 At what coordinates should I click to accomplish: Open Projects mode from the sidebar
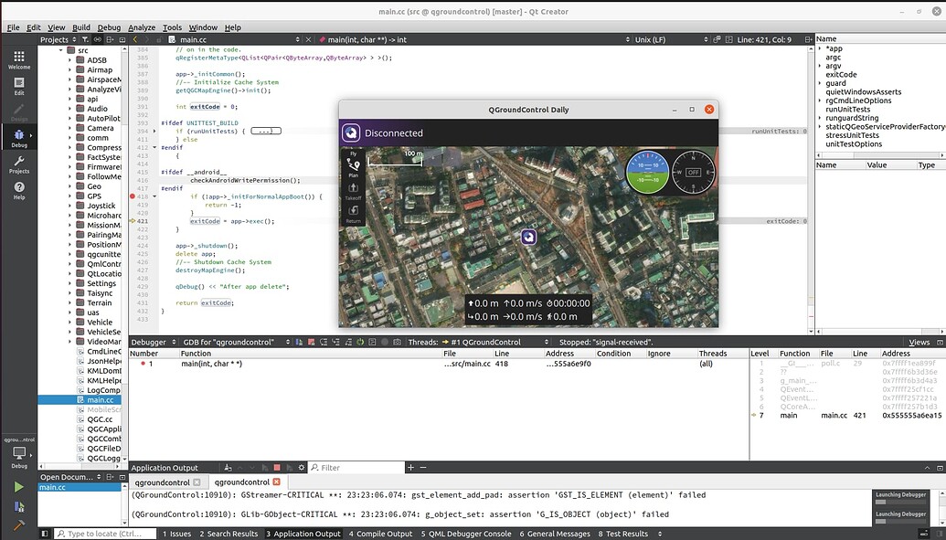point(18,164)
